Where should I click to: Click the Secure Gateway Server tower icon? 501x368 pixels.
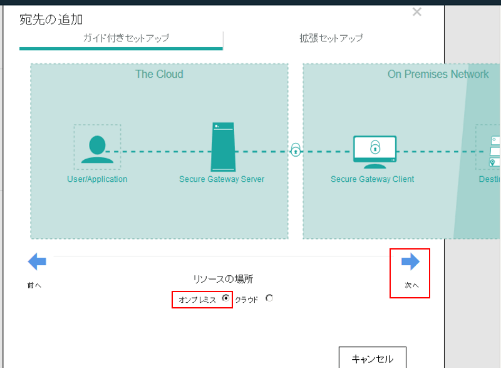click(x=223, y=147)
